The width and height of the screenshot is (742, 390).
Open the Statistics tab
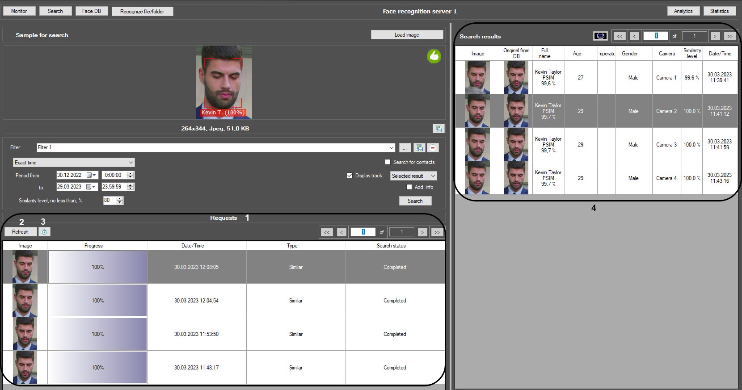(719, 11)
